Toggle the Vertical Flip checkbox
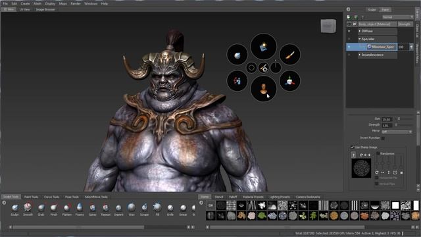 point(376,184)
